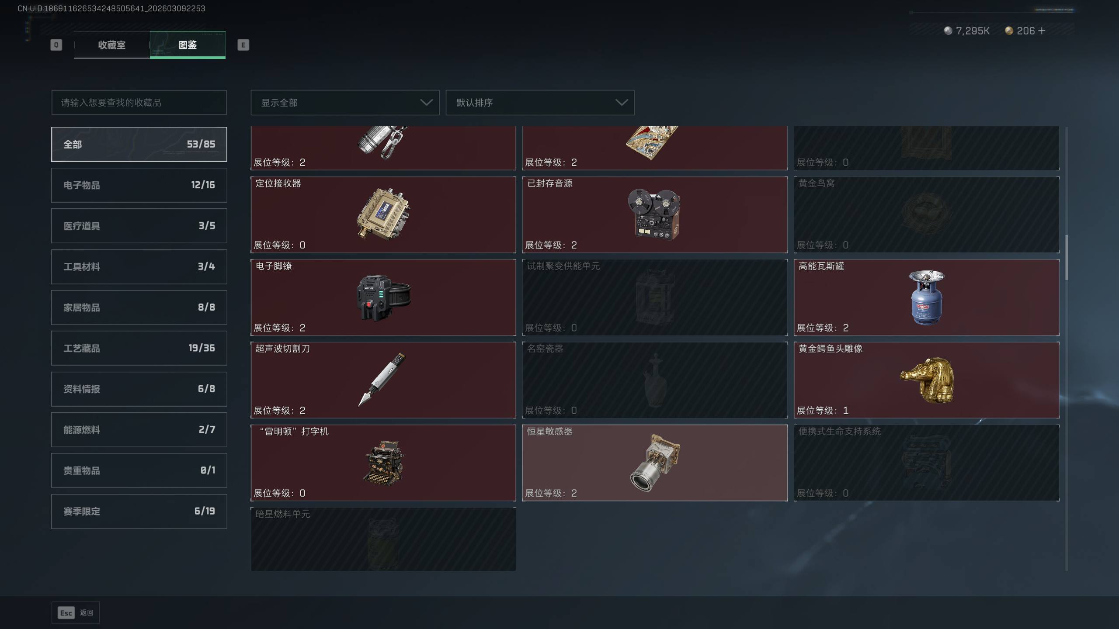Click the 已封存音源 tape recorder icon
This screenshot has height=629, width=1119.
tap(654, 214)
